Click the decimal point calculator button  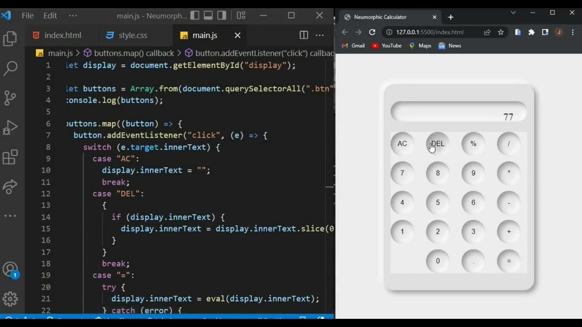(x=473, y=261)
